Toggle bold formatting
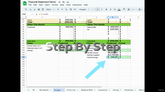Viewport: 165px width, 92px height. [x=106, y=9]
